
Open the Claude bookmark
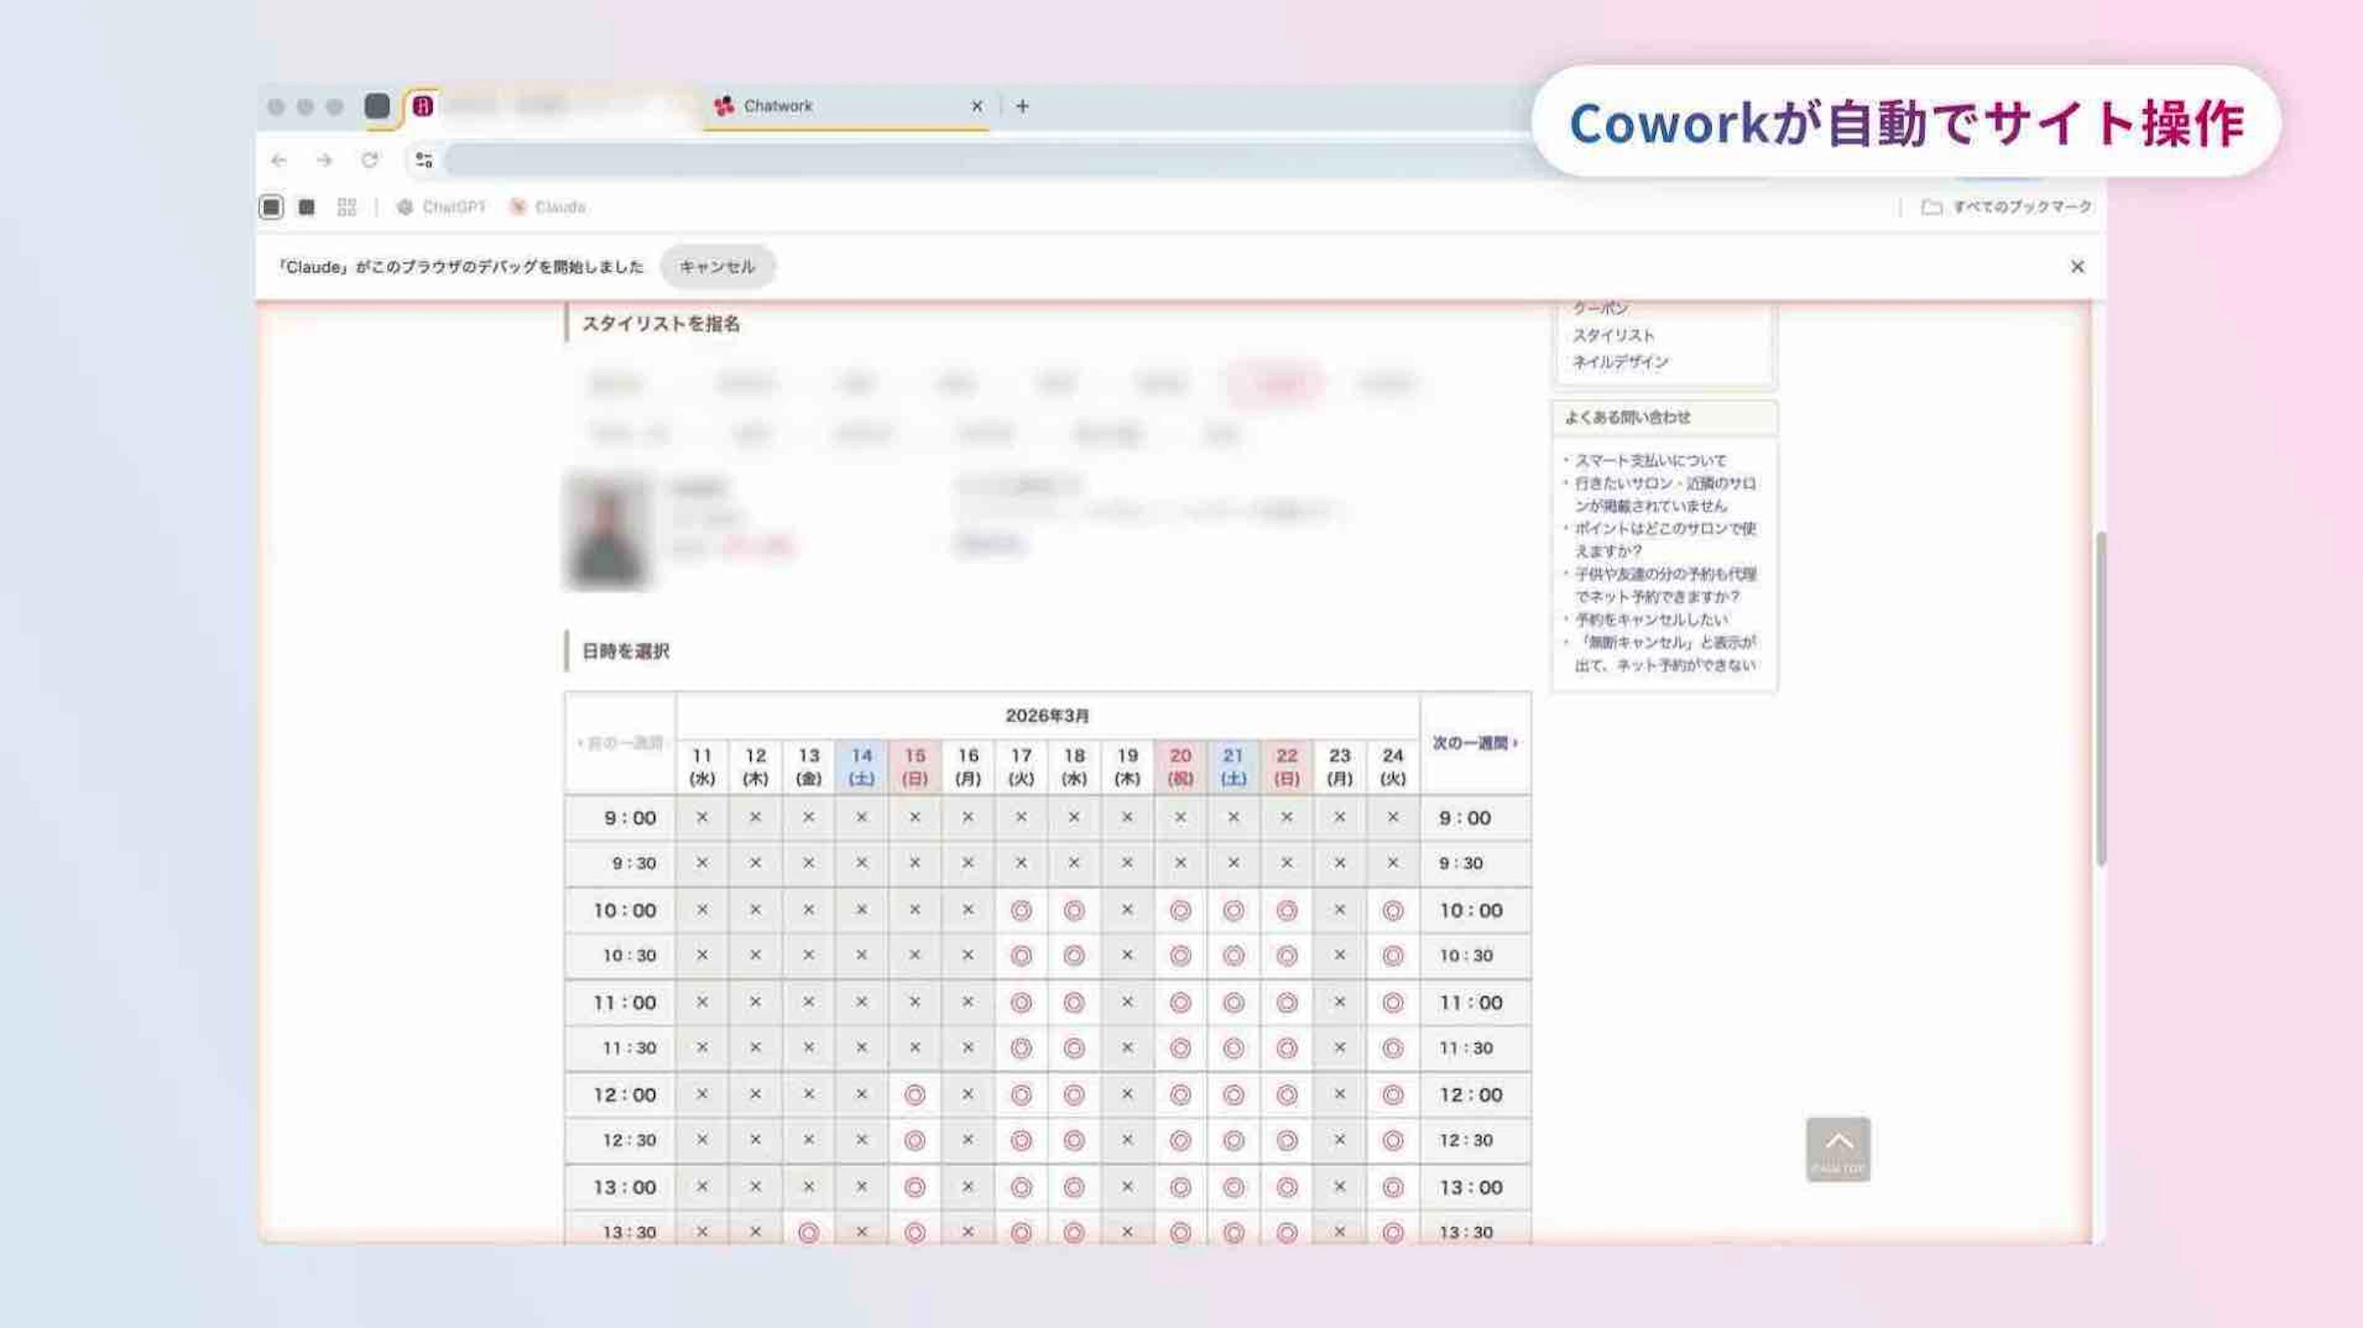tap(548, 207)
